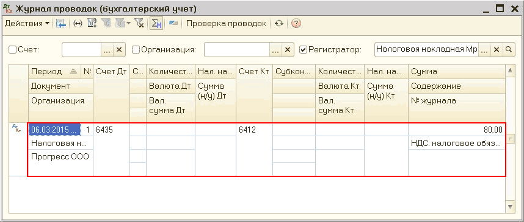This screenshot has width=524, height=222.
Task: Clear the Регистратор filter field
Action: [x=497, y=50]
